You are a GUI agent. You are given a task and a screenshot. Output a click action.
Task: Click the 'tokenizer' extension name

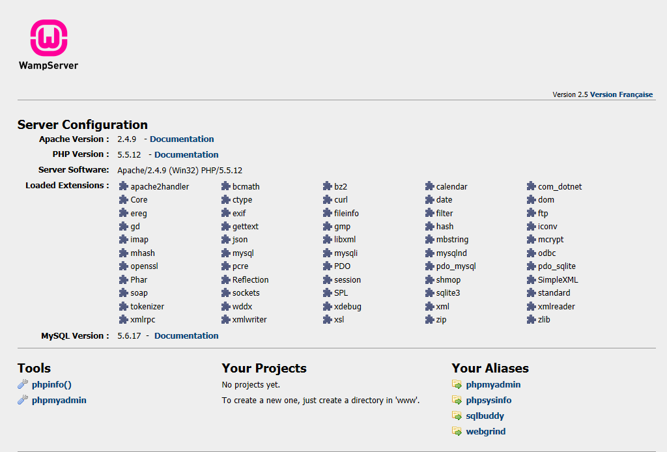tap(147, 306)
